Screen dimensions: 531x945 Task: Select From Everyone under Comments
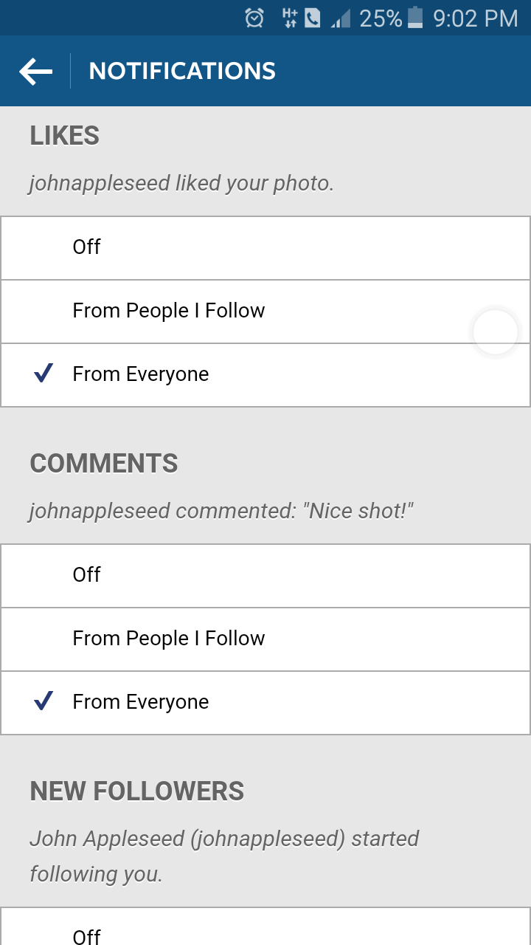click(265, 703)
